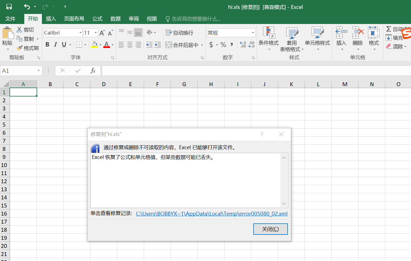Screen dimensions: 411x261
Task: Enable Wrap Text (自动换行)
Action: 180,33
